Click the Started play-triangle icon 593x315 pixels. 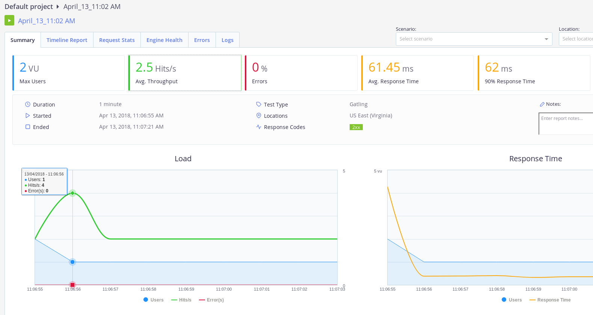(28, 115)
